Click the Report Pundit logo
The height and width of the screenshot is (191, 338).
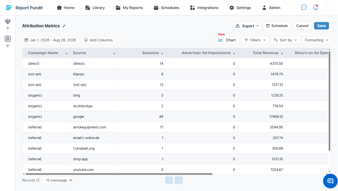tap(24, 8)
